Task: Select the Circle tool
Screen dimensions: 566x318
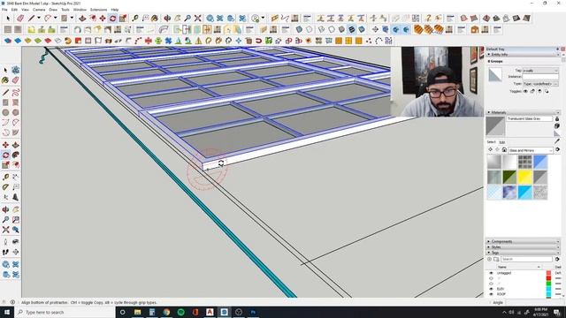Action: [5, 112]
